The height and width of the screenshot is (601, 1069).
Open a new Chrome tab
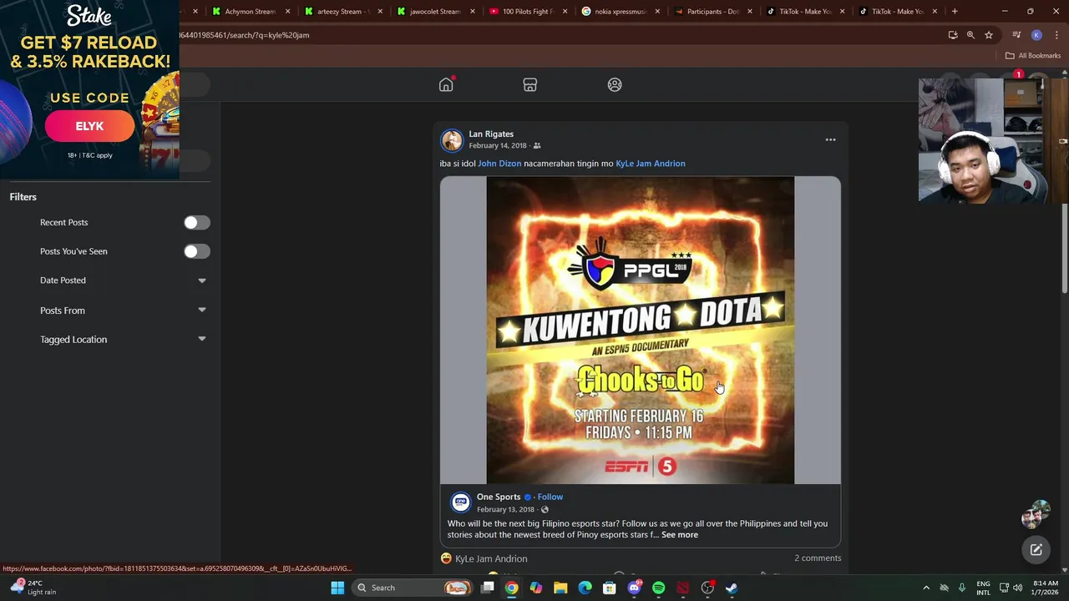(x=955, y=12)
